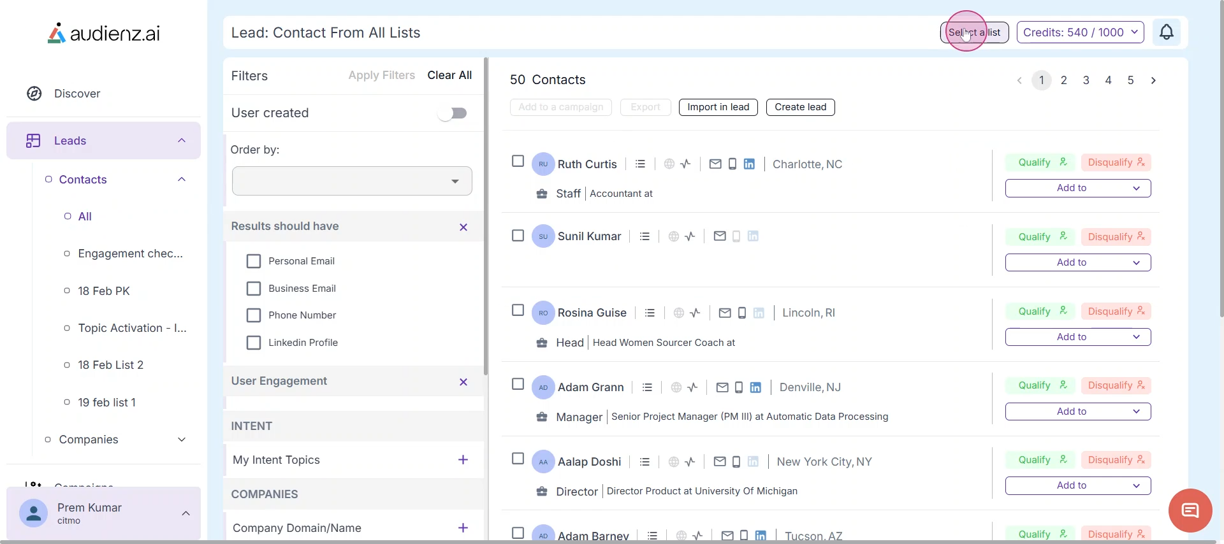Open the chat support bubble

(1190, 510)
